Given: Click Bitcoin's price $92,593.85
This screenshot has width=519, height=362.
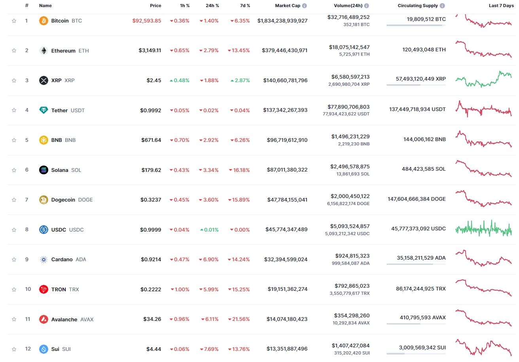Looking at the screenshot, I should coord(147,21).
